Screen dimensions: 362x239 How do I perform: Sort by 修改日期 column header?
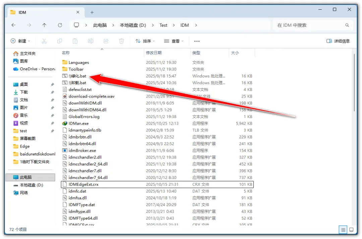(154, 53)
